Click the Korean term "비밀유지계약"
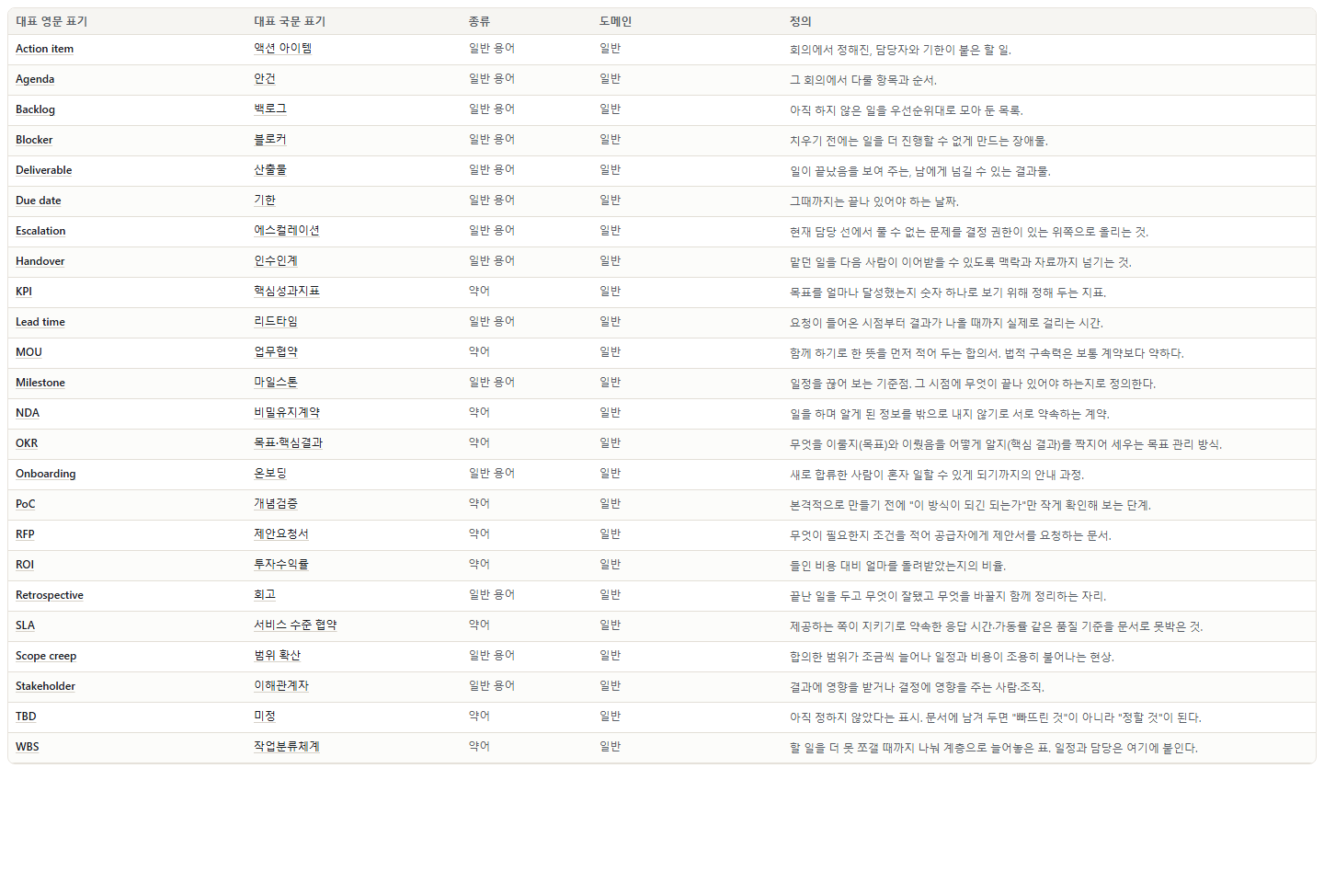This screenshot has width=1324, height=883. click(287, 412)
